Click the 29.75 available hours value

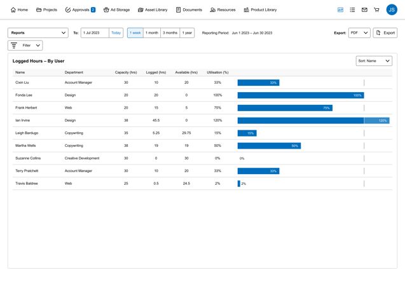click(186, 133)
